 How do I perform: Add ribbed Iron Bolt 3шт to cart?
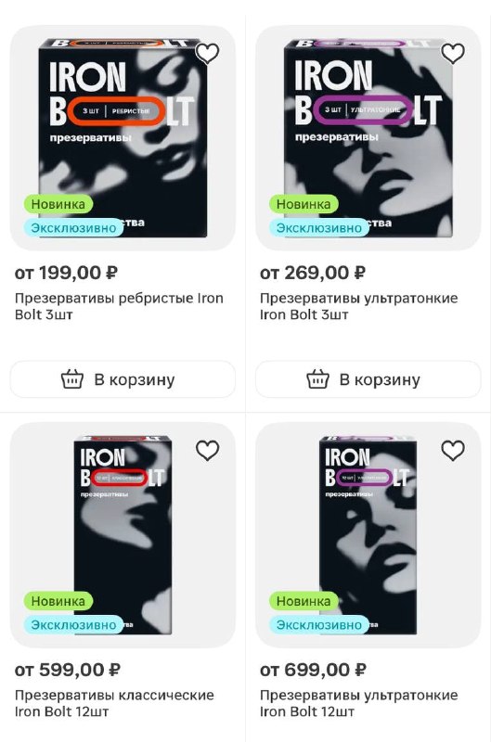coord(123,379)
